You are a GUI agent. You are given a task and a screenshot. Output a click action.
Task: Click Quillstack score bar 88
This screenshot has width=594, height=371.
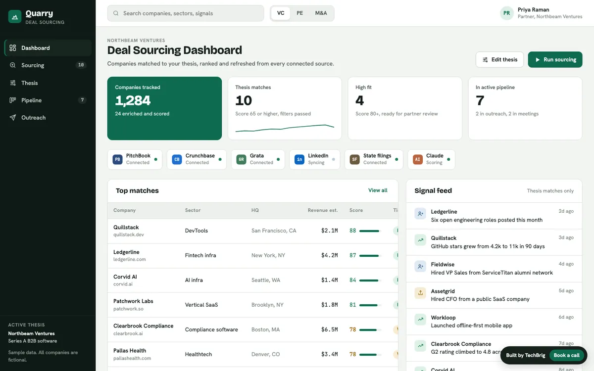(369, 231)
